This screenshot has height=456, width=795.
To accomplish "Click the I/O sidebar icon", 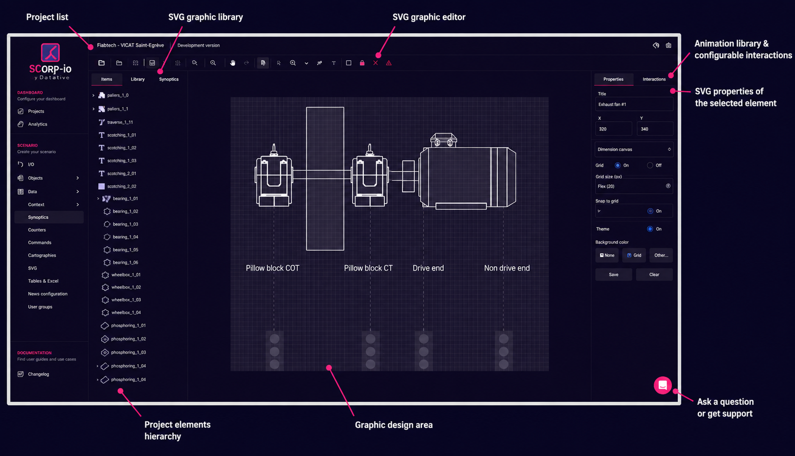I will click(21, 164).
